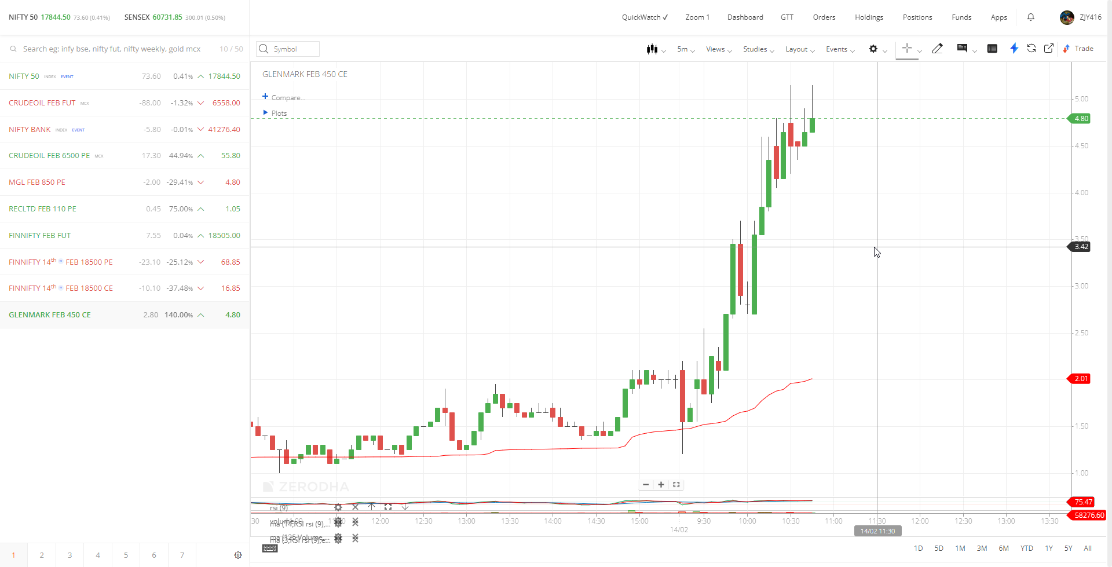Screen dimensions: 1112x567
Task: Go to Dashboard
Action: (745, 17)
